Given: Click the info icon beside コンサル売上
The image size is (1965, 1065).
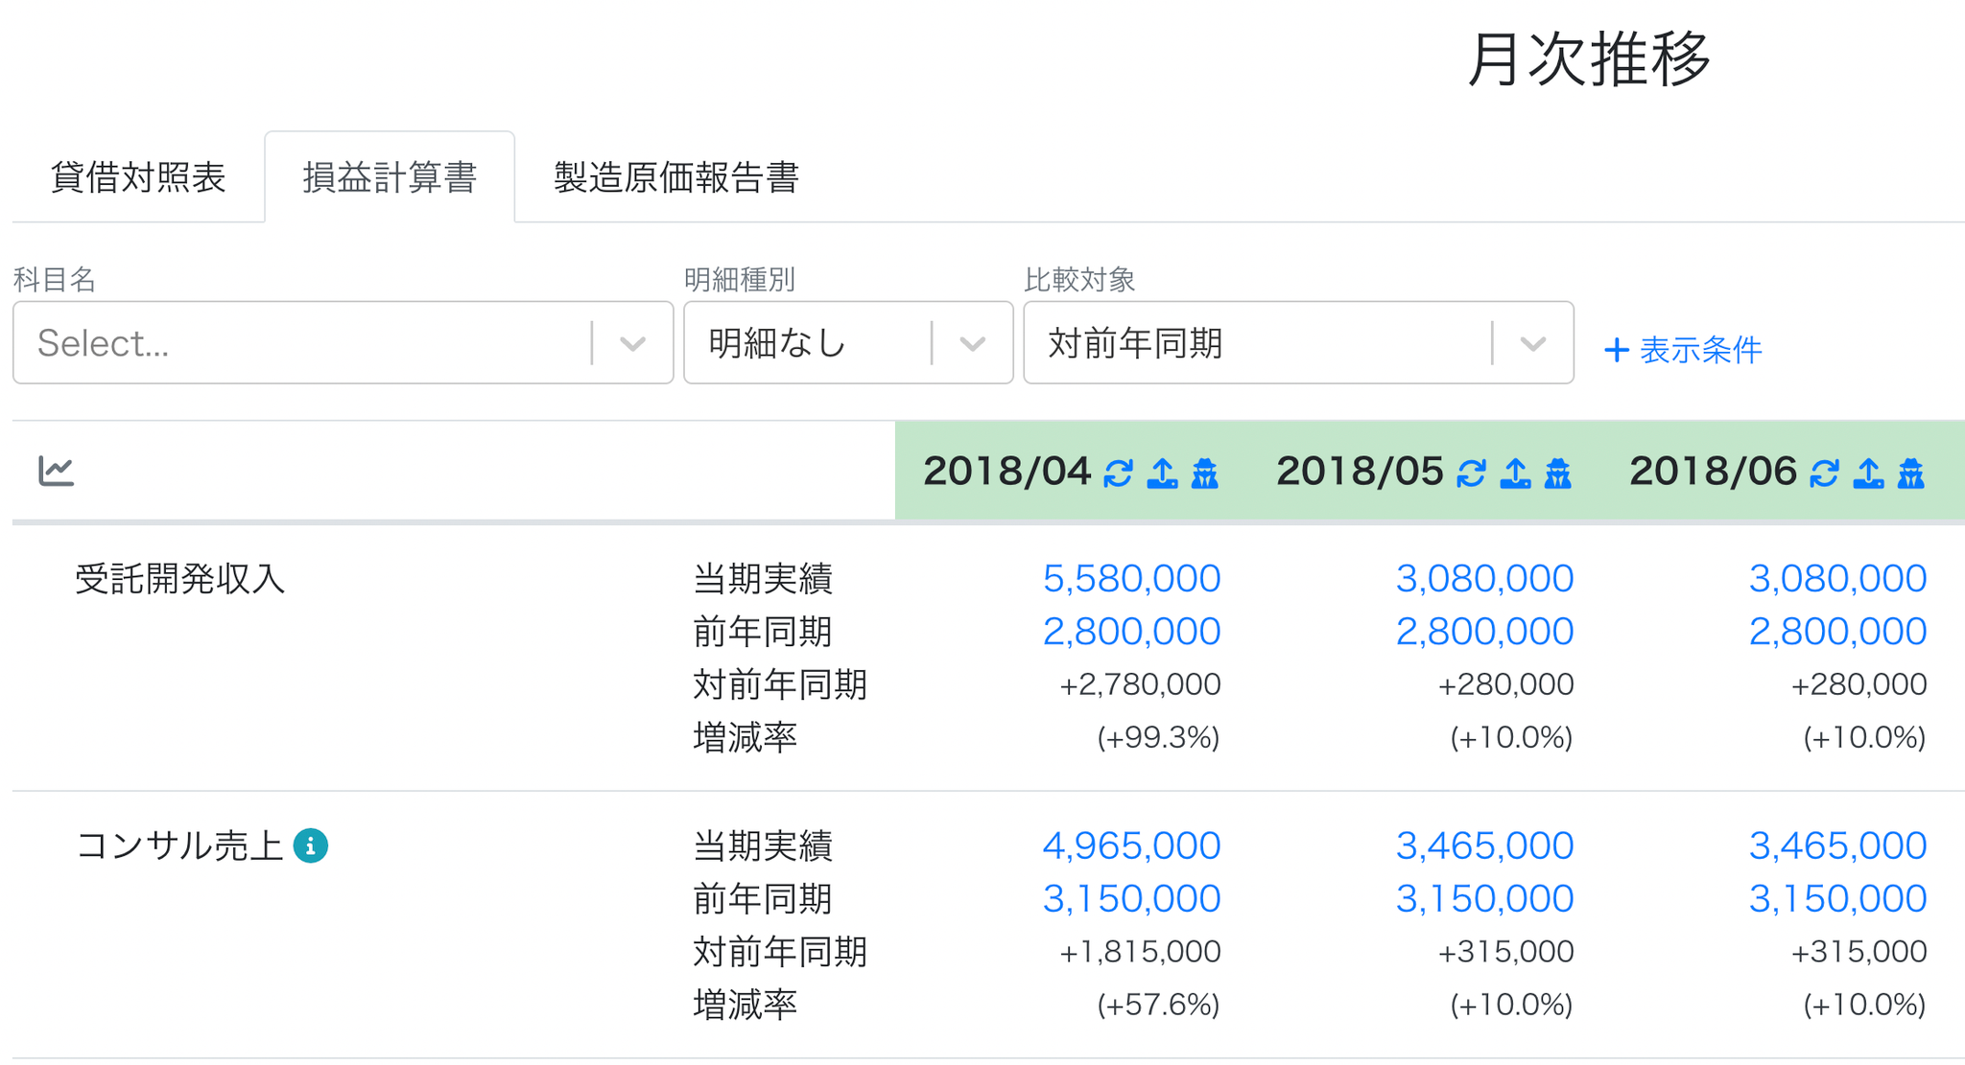Looking at the screenshot, I should pyautogui.click(x=310, y=845).
